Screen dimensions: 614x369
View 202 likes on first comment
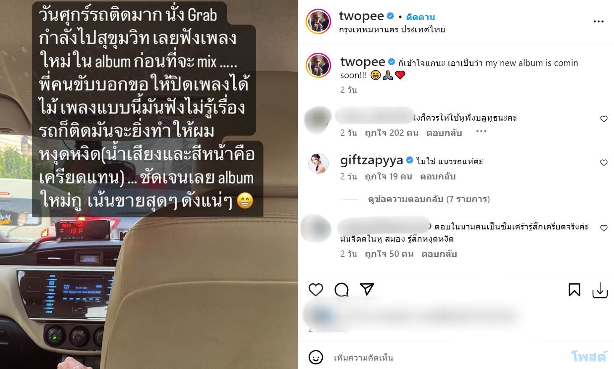pyautogui.click(x=392, y=133)
